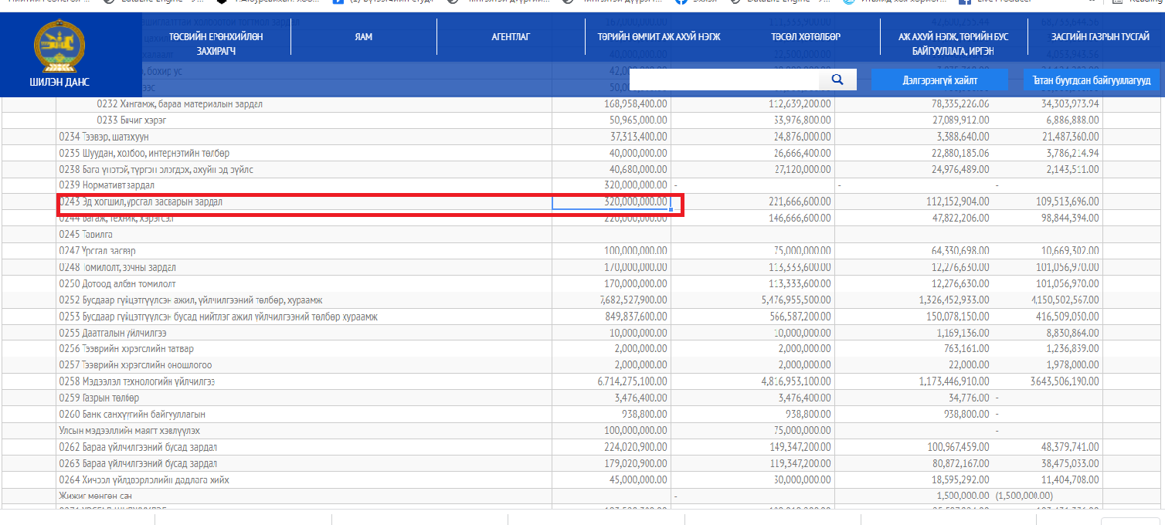The image size is (1165, 525).
Task: Click the Шилэн данс emblem logo
Action: click(59, 46)
